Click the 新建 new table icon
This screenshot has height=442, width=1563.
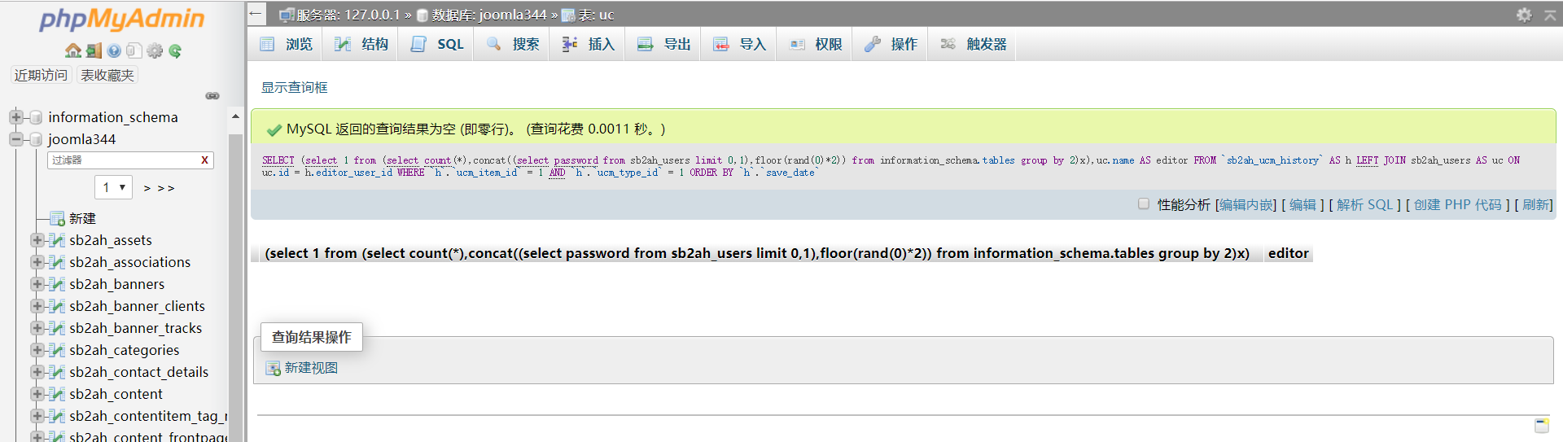57,218
